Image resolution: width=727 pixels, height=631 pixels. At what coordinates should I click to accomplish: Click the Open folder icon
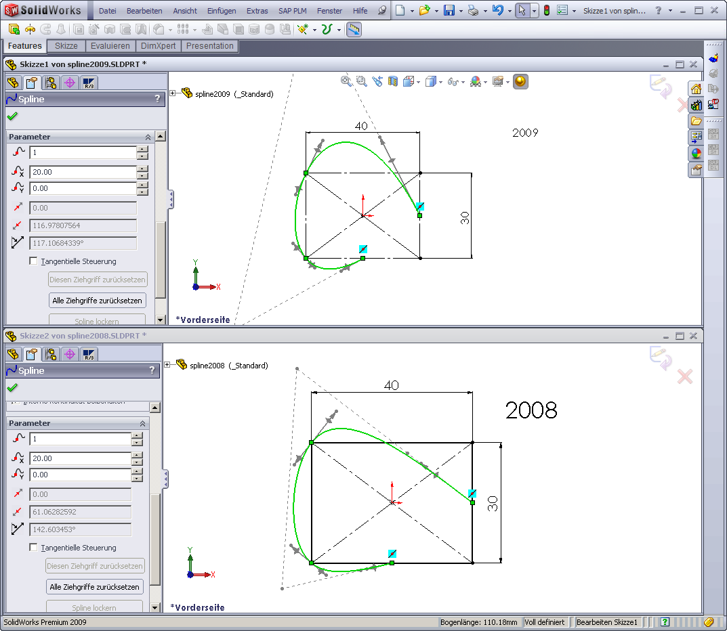423,10
